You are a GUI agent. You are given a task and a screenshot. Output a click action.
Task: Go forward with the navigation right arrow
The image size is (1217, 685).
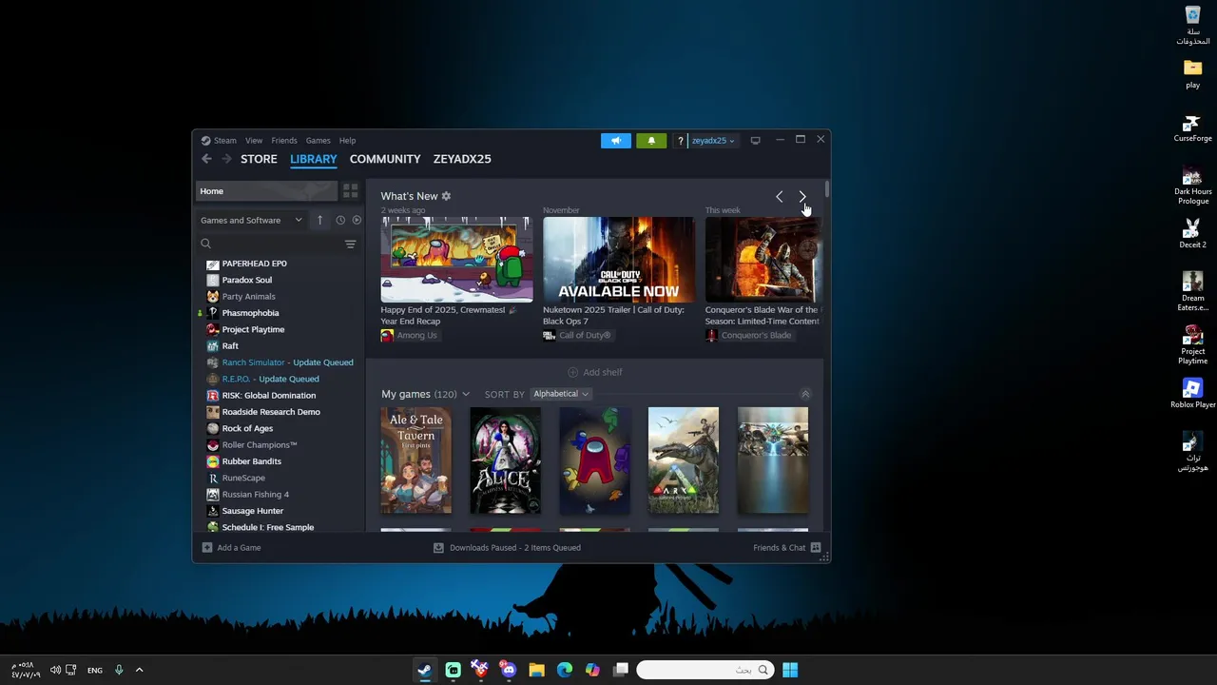226,159
